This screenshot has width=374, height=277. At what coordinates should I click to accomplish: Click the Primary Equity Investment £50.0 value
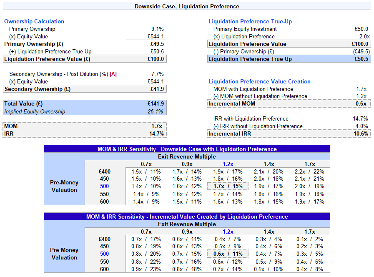click(361, 29)
